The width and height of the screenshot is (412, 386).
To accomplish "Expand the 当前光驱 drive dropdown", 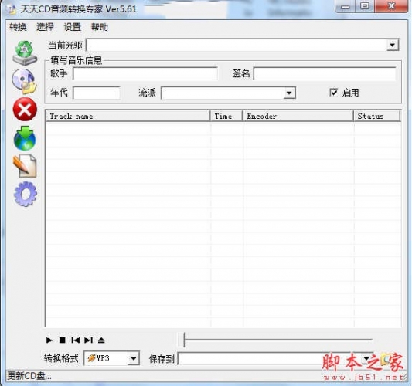I will [x=393, y=45].
